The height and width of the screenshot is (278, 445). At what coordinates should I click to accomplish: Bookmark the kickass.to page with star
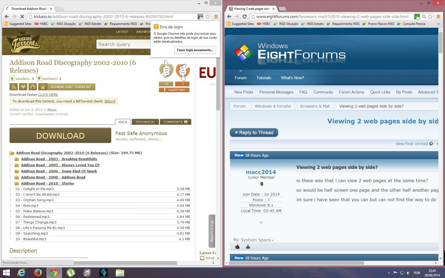pos(208,17)
